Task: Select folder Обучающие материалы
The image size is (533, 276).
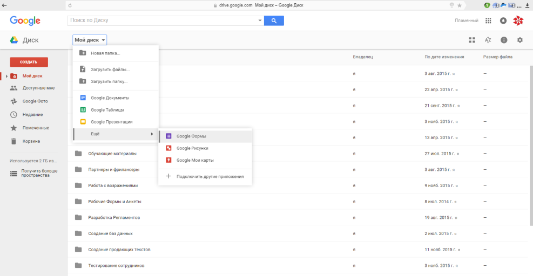Action: click(x=112, y=154)
